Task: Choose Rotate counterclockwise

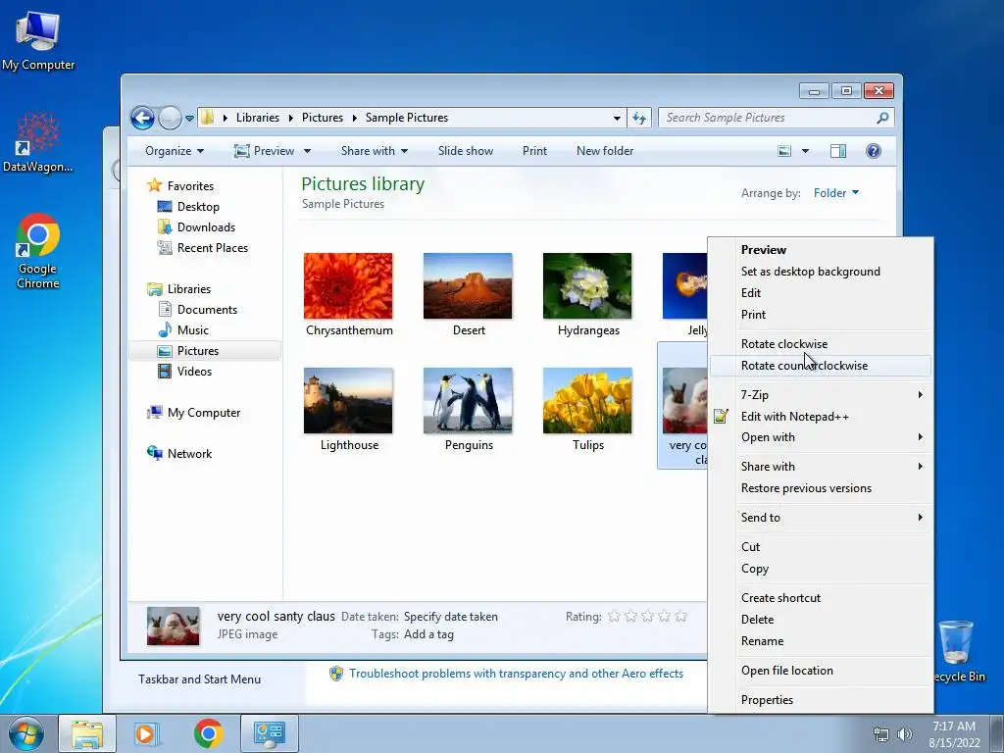Action: pyautogui.click(x=821, y=366)
